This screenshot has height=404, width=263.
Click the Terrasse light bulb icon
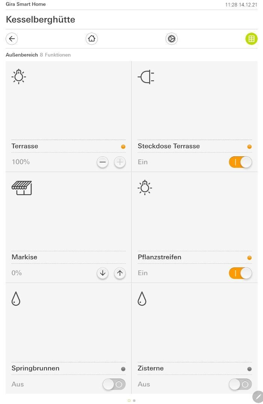pos(18,77)
